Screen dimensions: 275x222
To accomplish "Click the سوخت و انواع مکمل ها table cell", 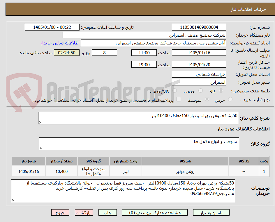I will 94,171.
